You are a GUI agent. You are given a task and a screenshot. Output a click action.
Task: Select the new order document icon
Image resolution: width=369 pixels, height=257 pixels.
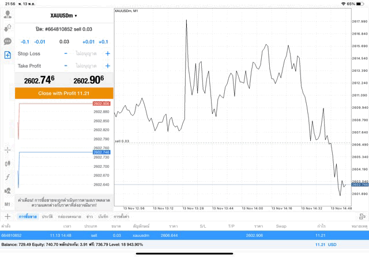7,55
